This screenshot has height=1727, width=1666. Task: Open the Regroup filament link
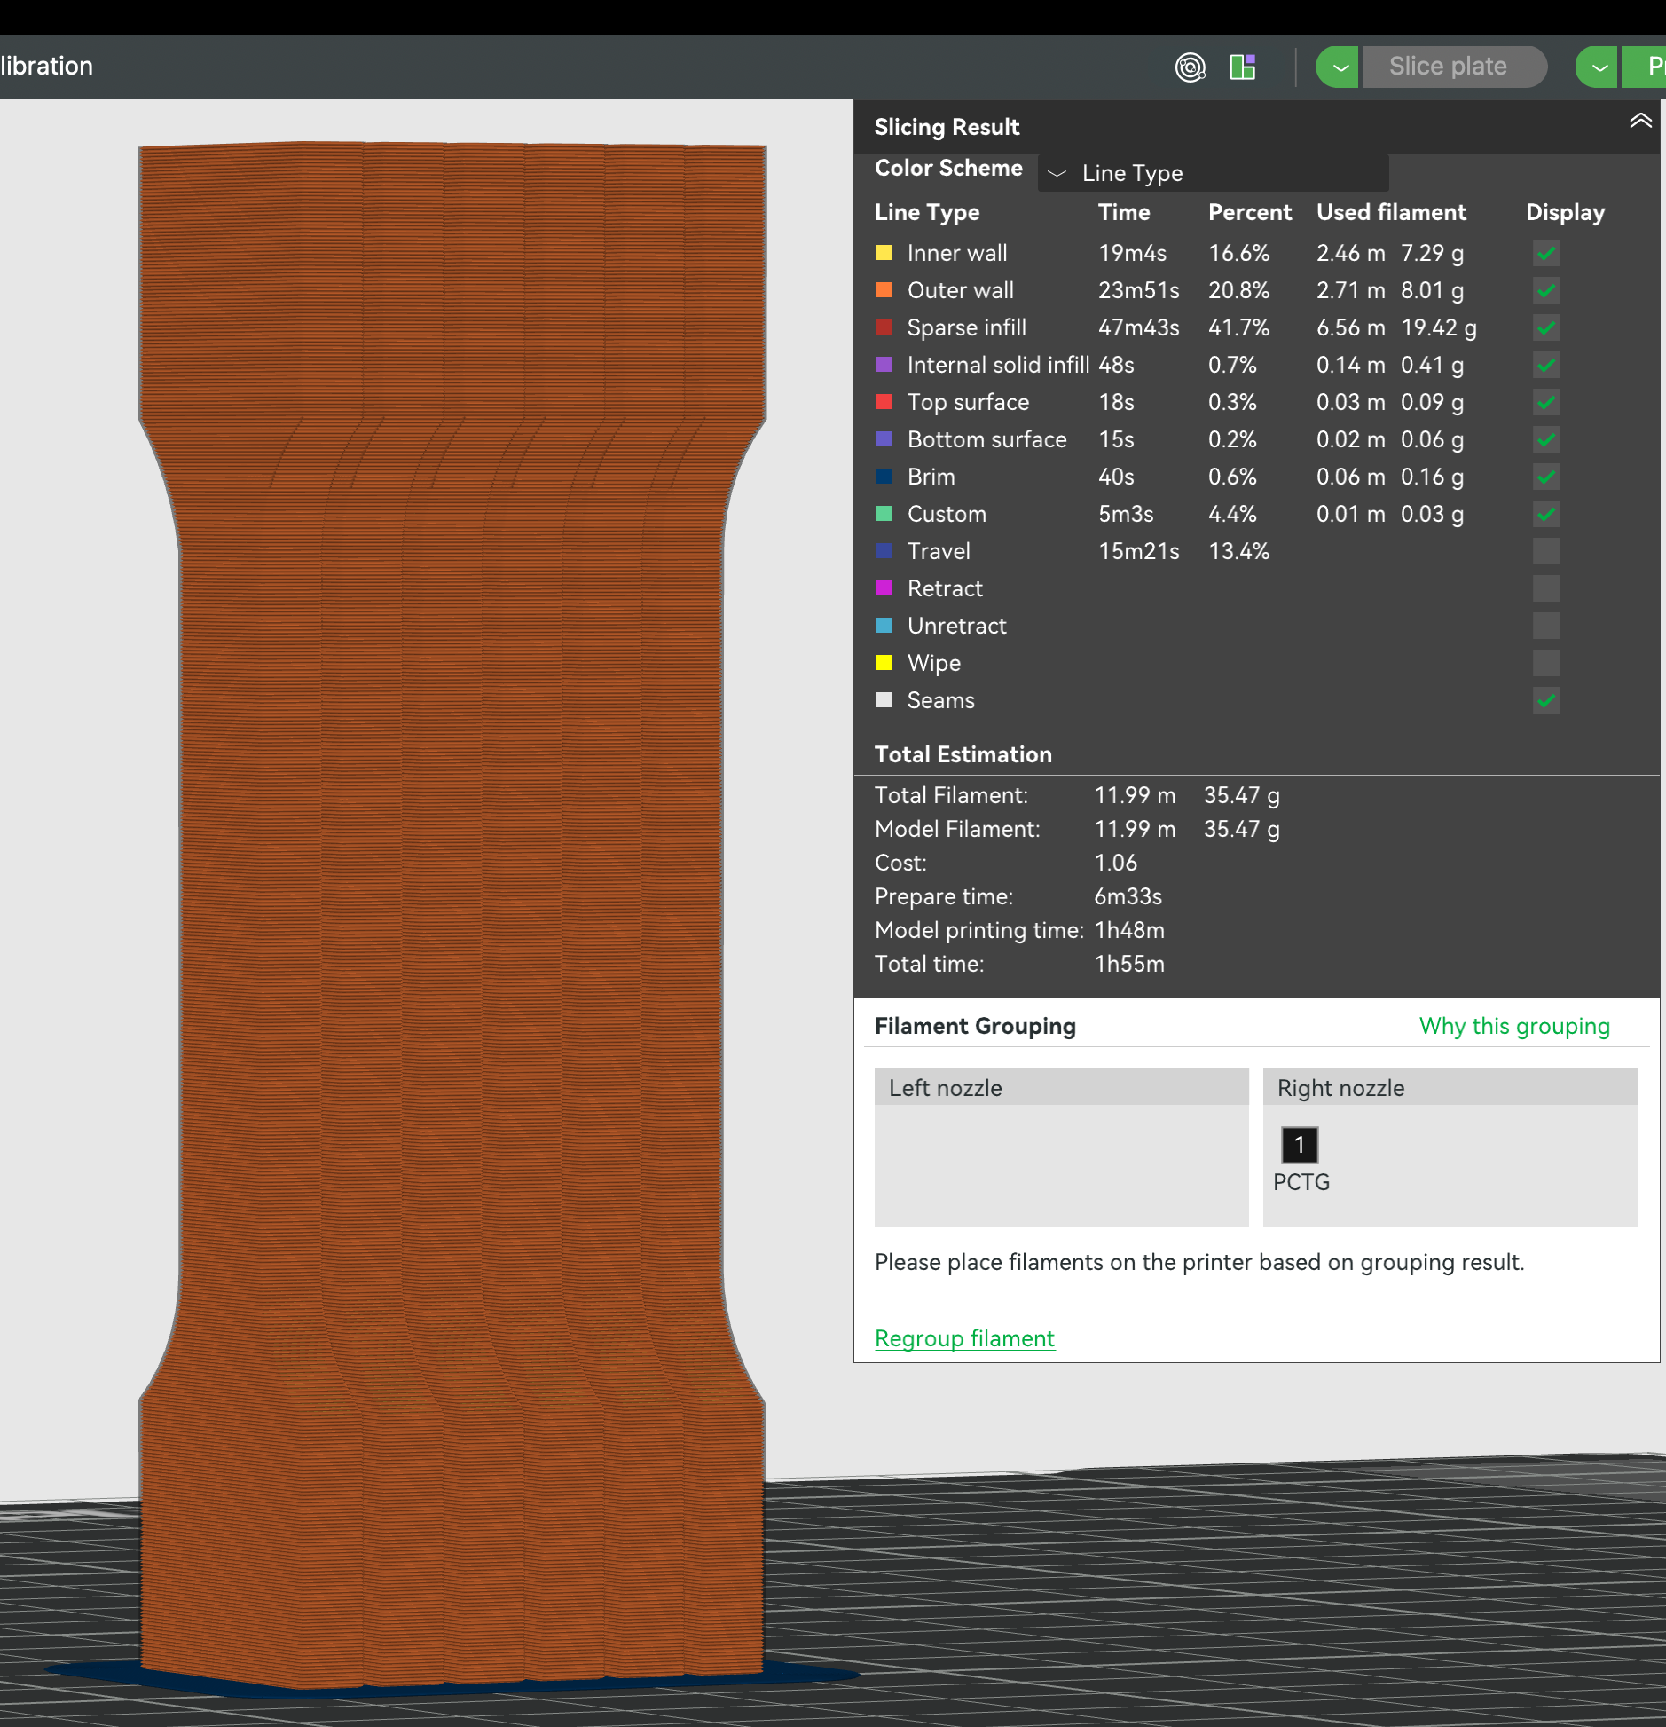[964, 1338]
